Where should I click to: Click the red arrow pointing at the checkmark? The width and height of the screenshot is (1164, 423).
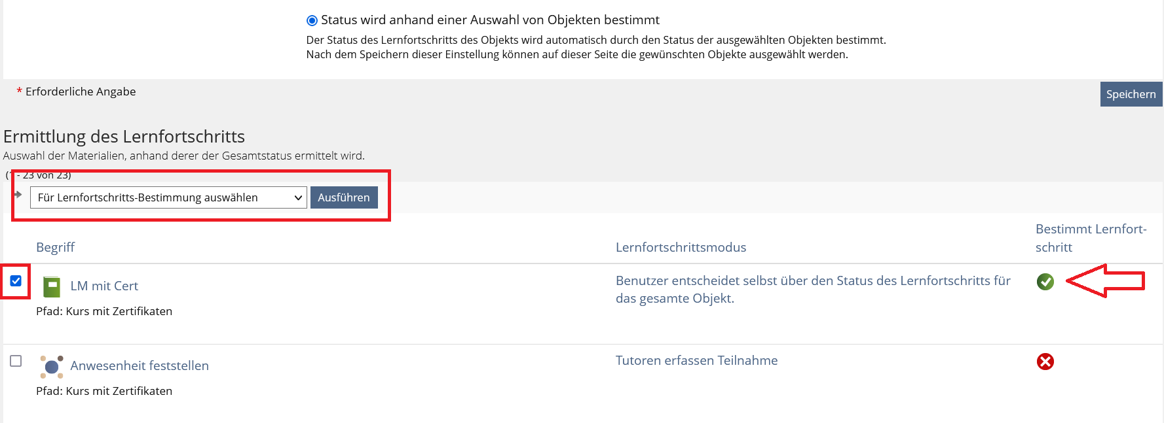pyautogui.click(x=1104, y=281)
